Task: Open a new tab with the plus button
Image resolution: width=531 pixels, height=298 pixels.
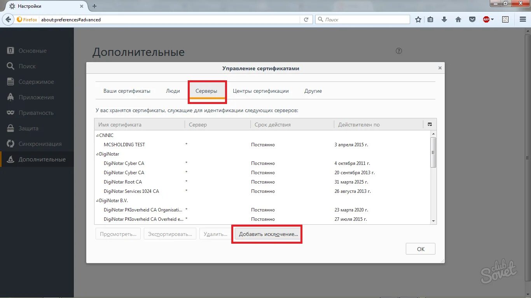Action: tap(94, 6)
